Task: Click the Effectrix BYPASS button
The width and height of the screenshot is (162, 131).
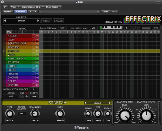Action: 58,21
